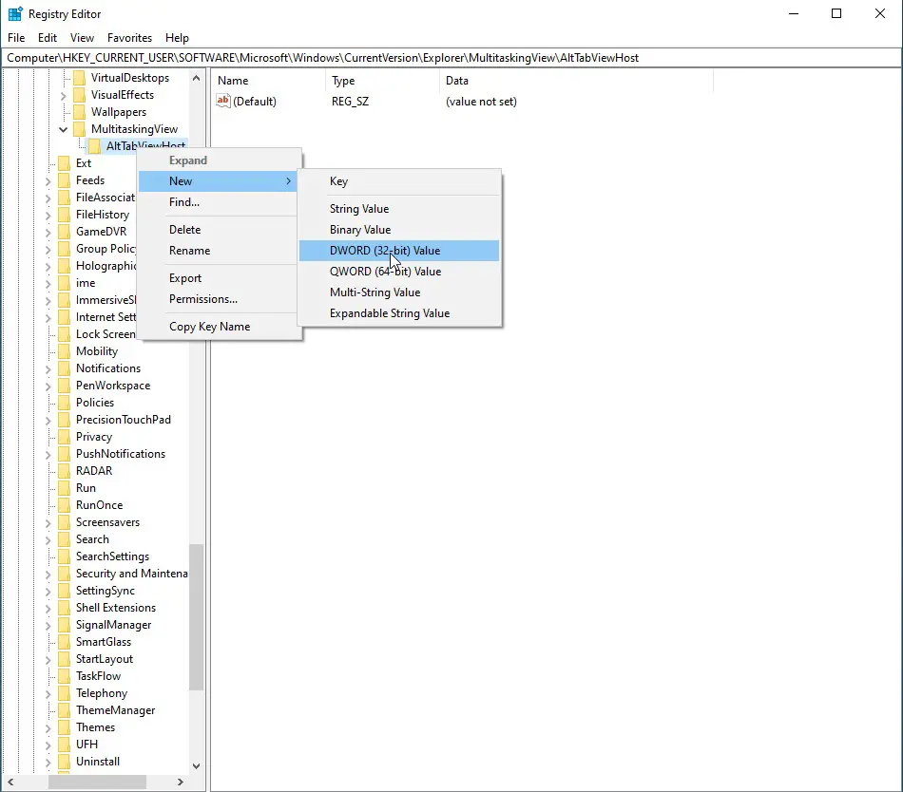Click the SmartGlass folder icon
The image size is (903, 792).
(x=64, y=642)
